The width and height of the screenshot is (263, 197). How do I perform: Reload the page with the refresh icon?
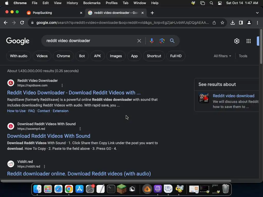click(x=22, y=23)
